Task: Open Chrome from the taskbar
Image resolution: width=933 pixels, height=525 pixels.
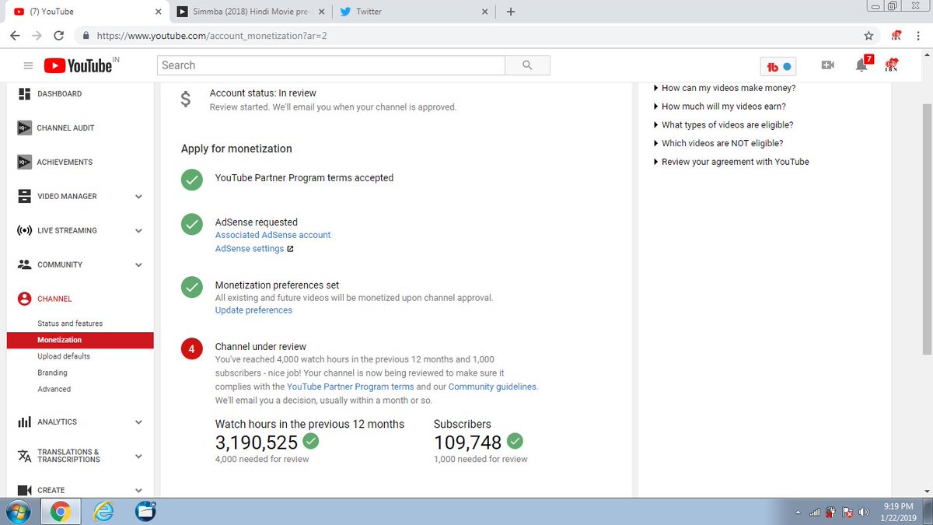Action: 61,511
